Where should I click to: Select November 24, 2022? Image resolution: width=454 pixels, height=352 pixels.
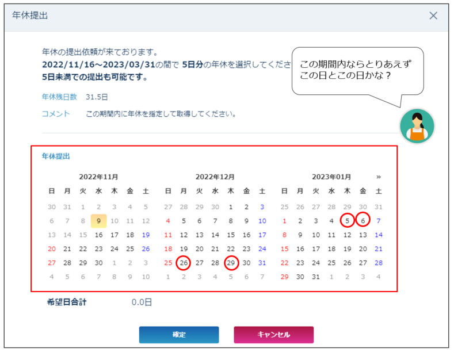click(x=115, y=249)
